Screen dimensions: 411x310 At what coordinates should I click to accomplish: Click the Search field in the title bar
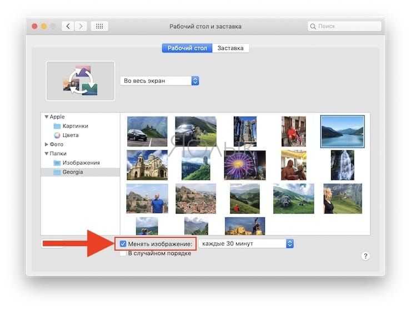pos(344,26)
